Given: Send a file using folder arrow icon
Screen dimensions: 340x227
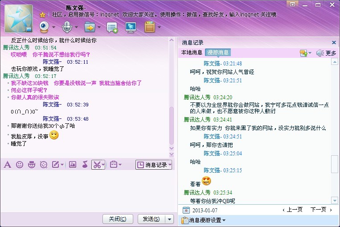Looking at the screenshot, I should pyautogui.click(x=90, y=27).
